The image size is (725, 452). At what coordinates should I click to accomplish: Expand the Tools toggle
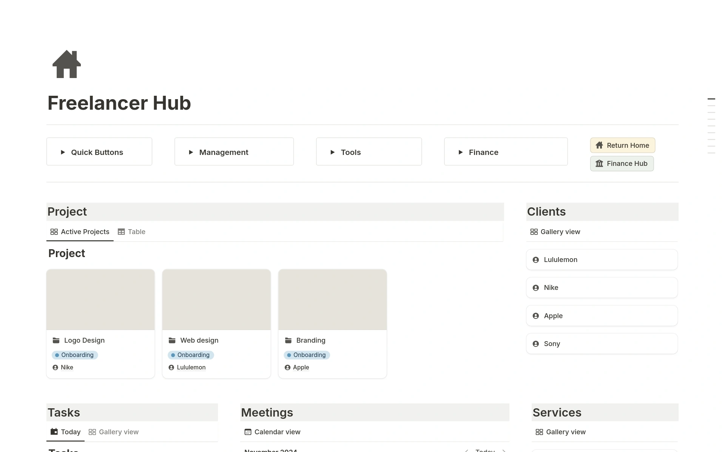[x=333, y=152]
